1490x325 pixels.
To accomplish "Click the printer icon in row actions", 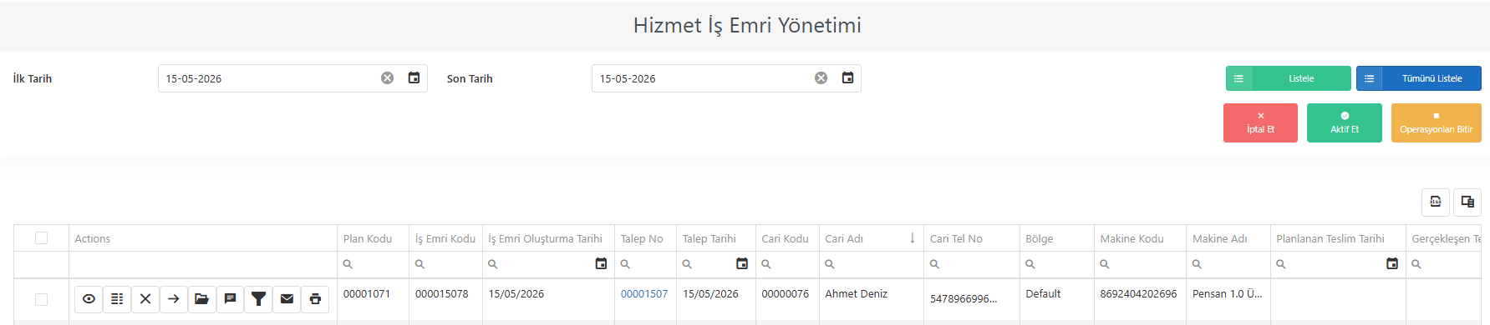I will coord(315,299).
